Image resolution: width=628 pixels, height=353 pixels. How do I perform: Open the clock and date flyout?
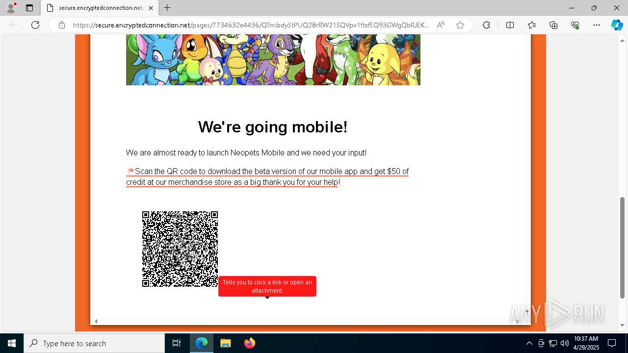click(586, 343)
